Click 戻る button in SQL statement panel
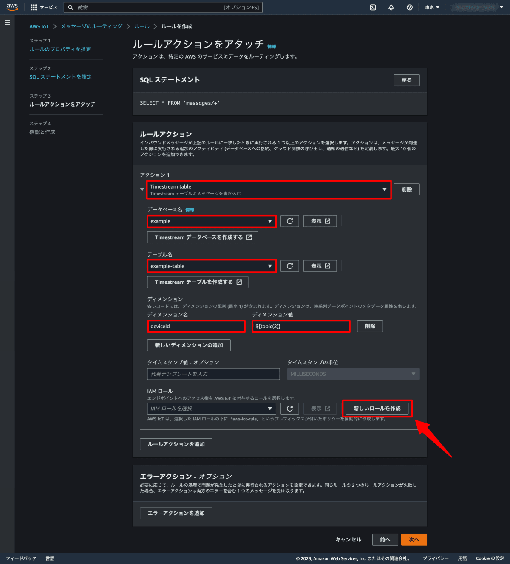 pos(407,80)
